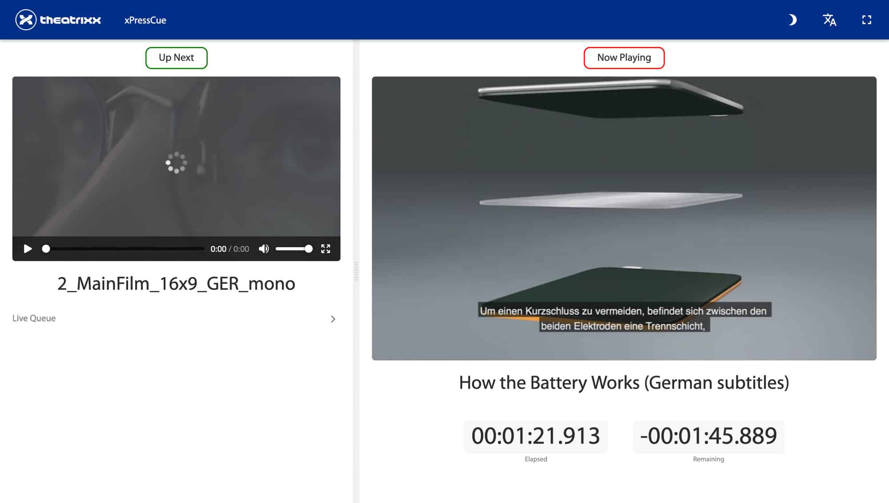Enter app fullscreen from the header

click(866, 20)
